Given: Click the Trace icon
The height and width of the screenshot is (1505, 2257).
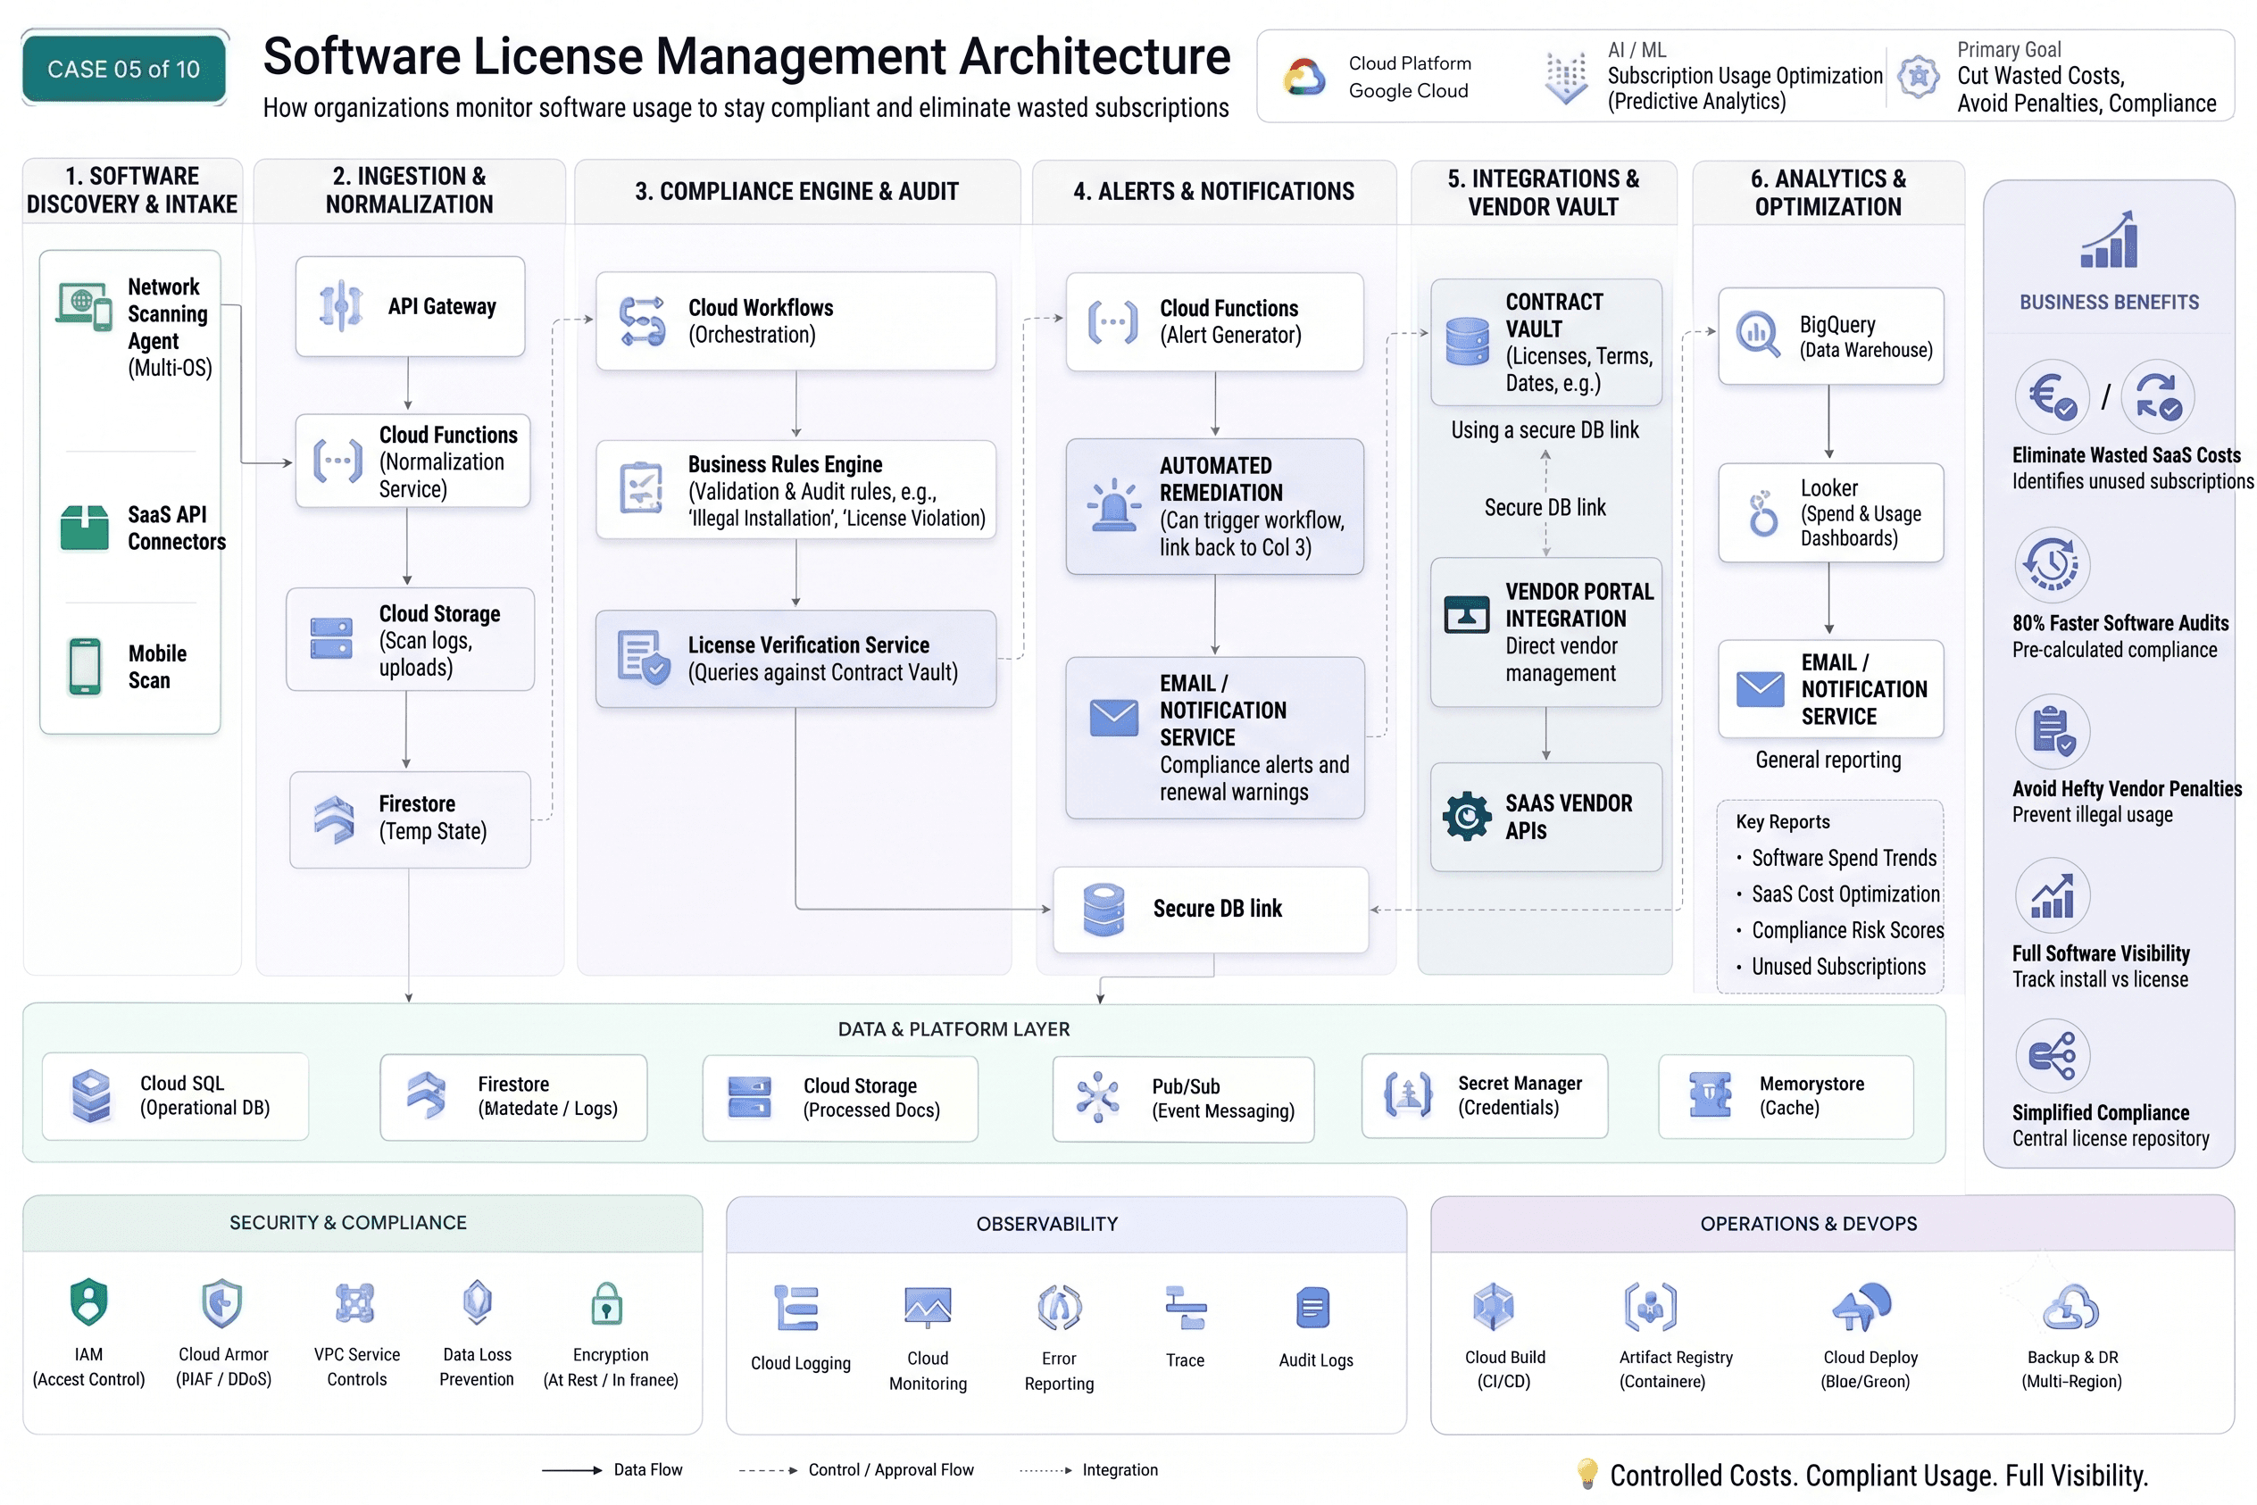Looking at the screenshot, I should click(1186, 1309).
